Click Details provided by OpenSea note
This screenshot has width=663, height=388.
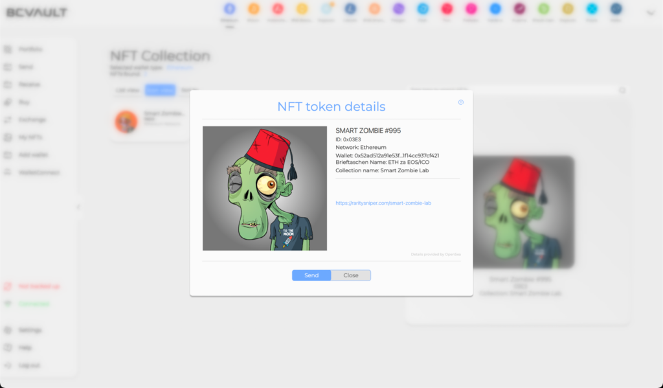(436, 255)
